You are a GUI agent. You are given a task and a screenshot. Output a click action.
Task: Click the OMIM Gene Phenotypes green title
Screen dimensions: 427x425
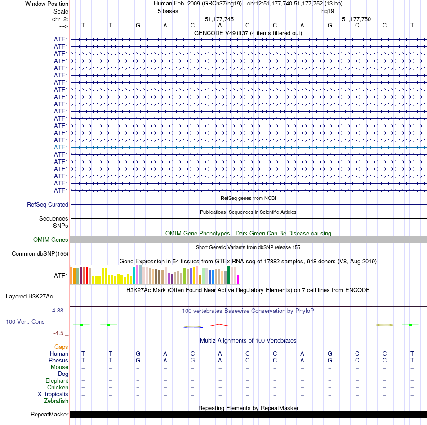(249, 233)
